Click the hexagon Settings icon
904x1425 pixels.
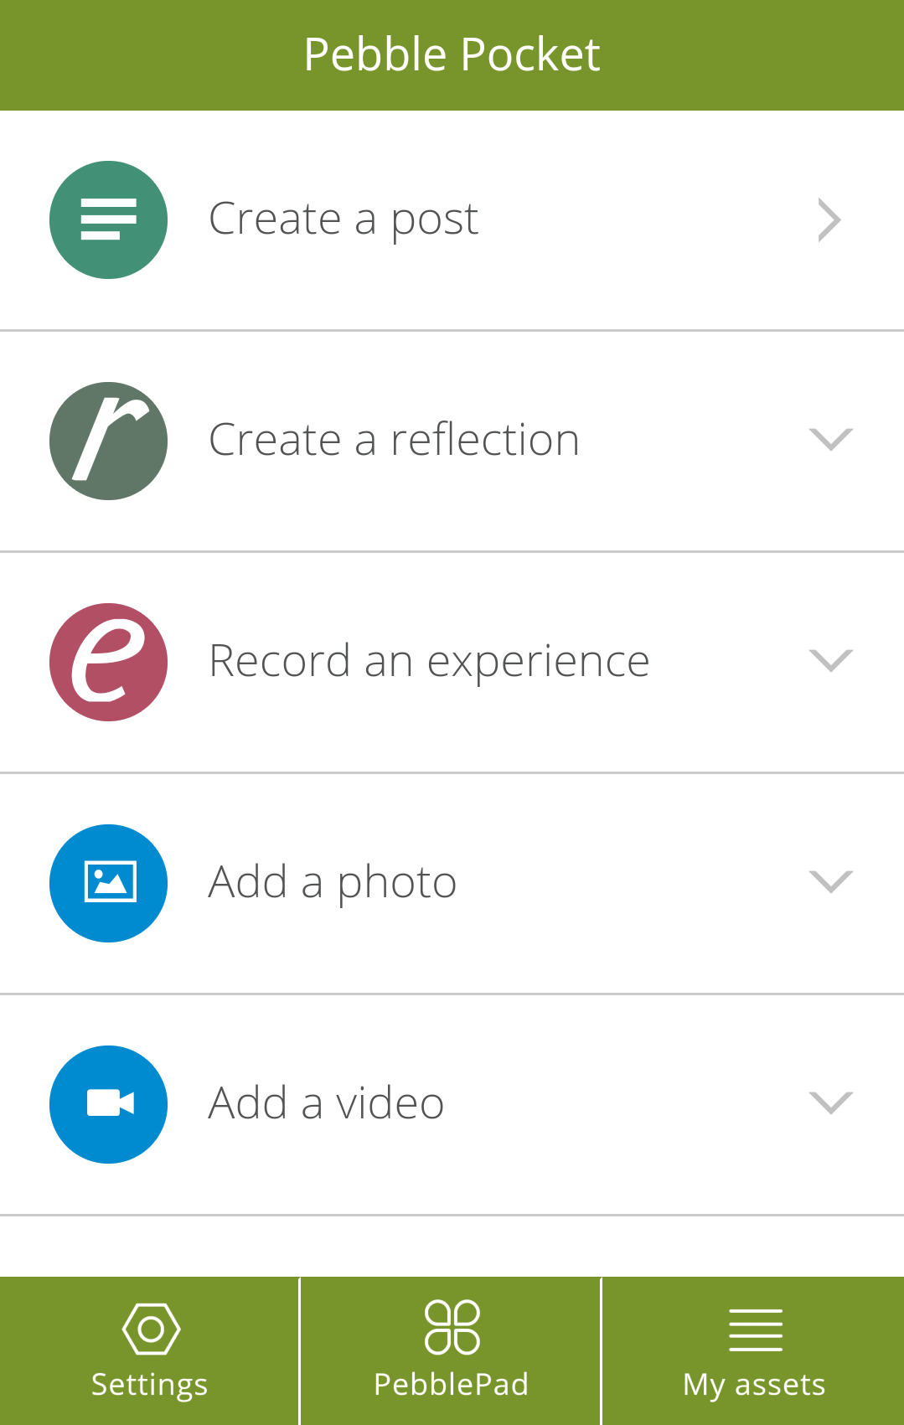click(x=151, y=1329)
